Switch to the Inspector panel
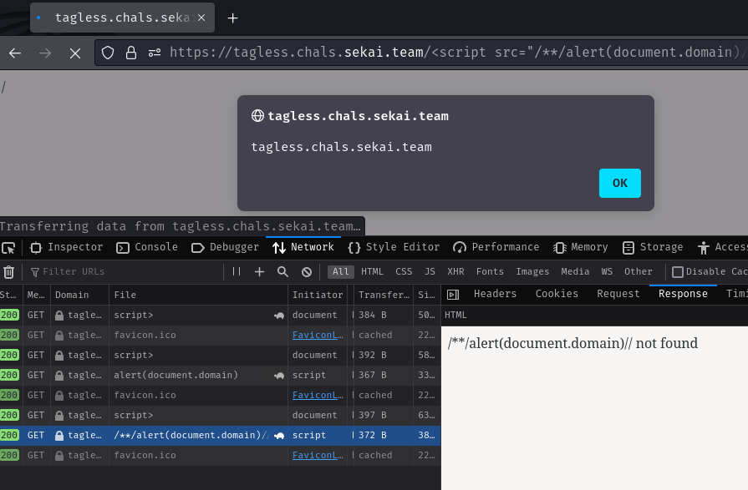 pos(66,247)
